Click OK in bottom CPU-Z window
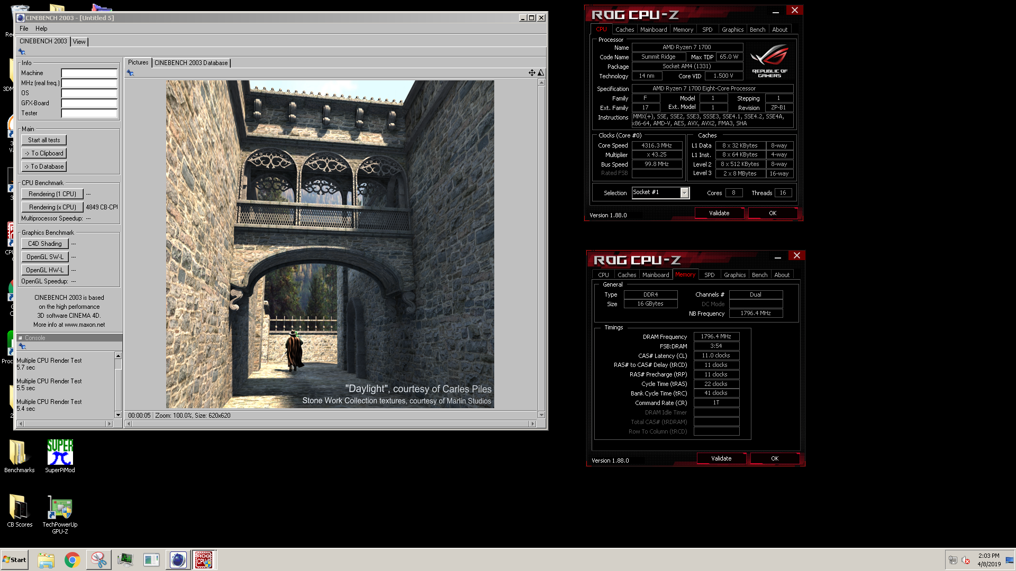Screen dimensions: 1016x571 pyautogui.click(x=775, y=458)
